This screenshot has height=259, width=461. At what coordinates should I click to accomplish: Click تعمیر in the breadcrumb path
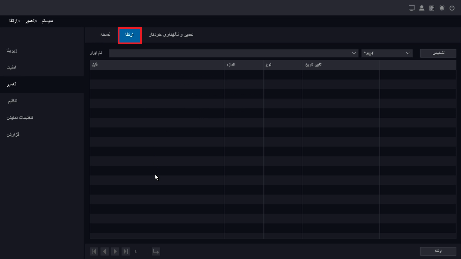[x=30, y=21]
